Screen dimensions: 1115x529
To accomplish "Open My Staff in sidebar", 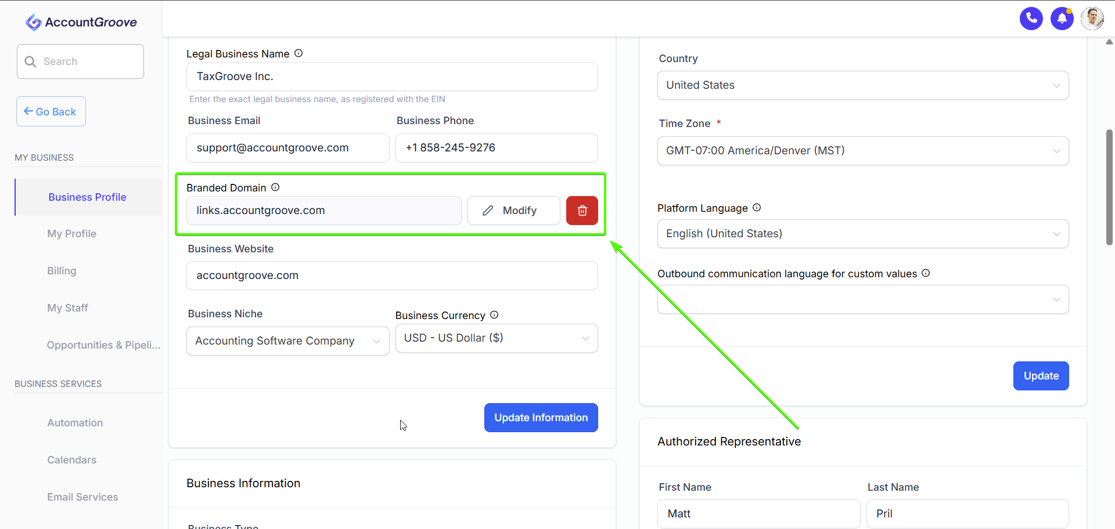I will tap(67, 308).
